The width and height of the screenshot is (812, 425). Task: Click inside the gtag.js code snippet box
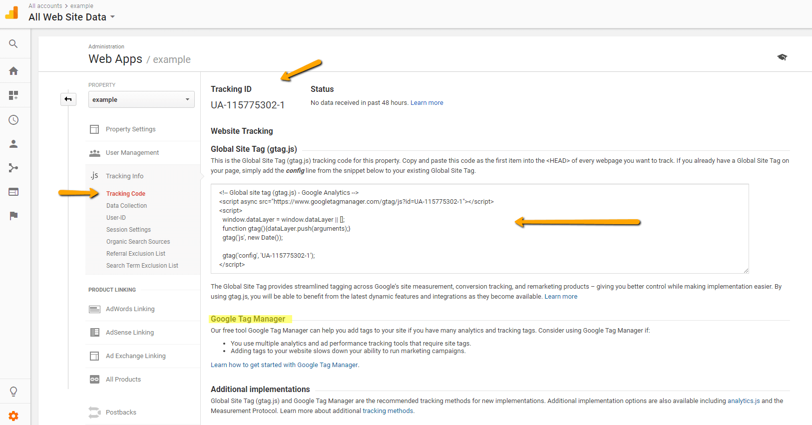coord(479,229)
